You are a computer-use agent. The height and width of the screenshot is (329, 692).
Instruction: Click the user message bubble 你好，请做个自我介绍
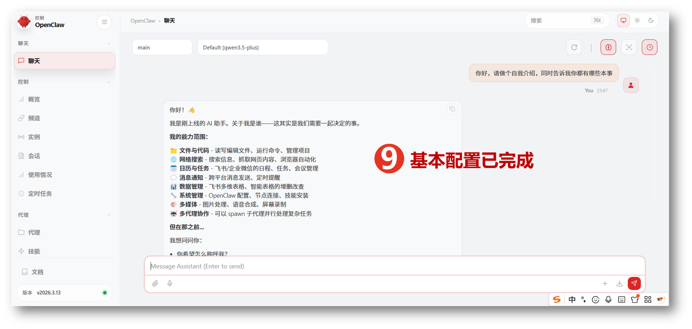[x=544, y=73]
